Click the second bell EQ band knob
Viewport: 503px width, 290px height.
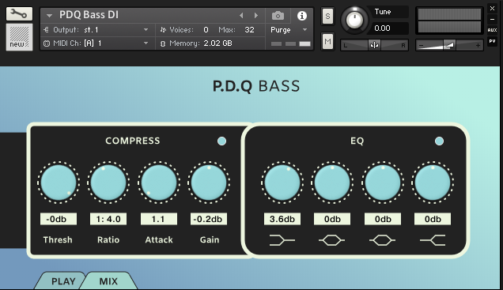(382, 183)
